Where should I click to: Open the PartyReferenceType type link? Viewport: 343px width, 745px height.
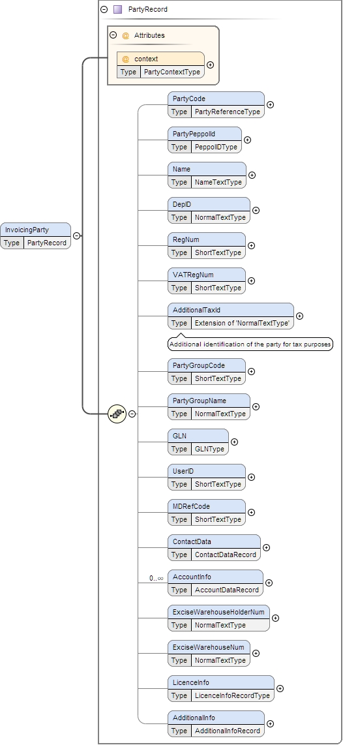(x=228, y=112)
